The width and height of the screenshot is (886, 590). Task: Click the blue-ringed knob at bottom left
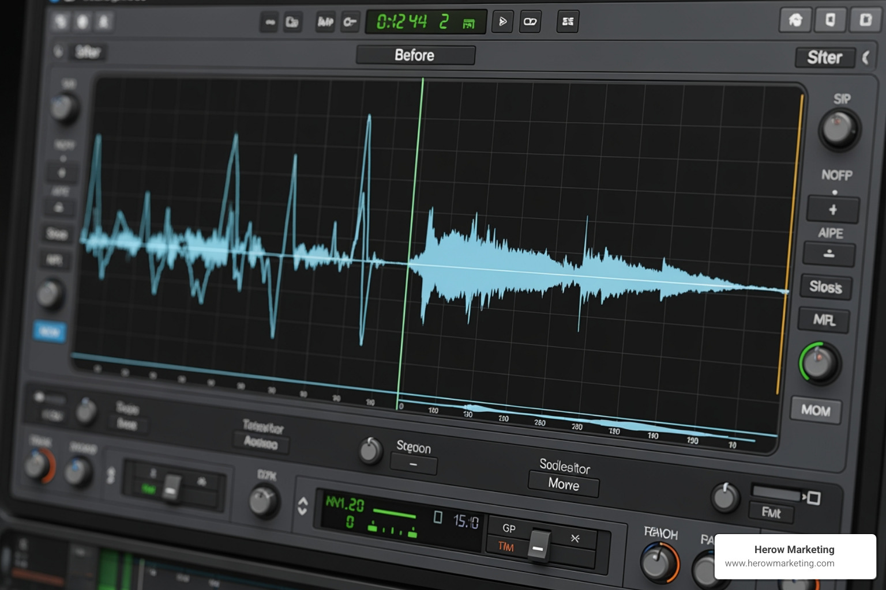click(x=78, y=471)
